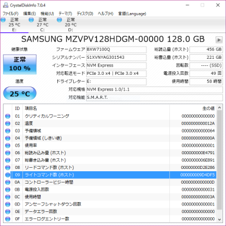Click the CrystalDiskInfo title bar icon
The image size is (226, 226).
point(5,5)
